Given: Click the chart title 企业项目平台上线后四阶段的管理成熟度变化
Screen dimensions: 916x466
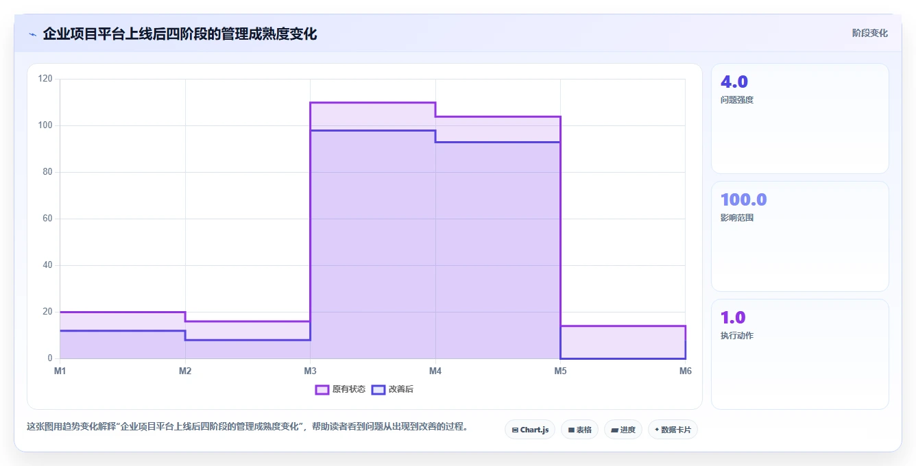Looking at the screenshot, I should pos(180,34).
